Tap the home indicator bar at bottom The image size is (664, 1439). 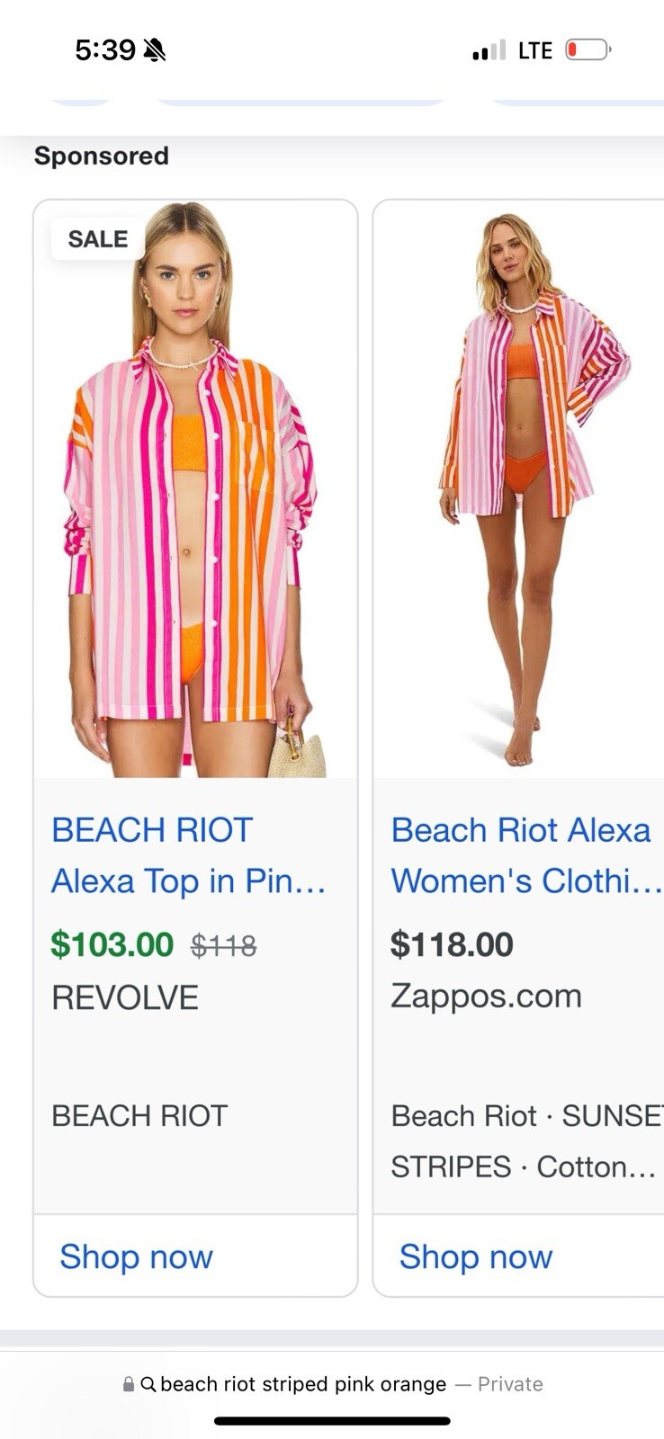click(x=332, y=1421)
